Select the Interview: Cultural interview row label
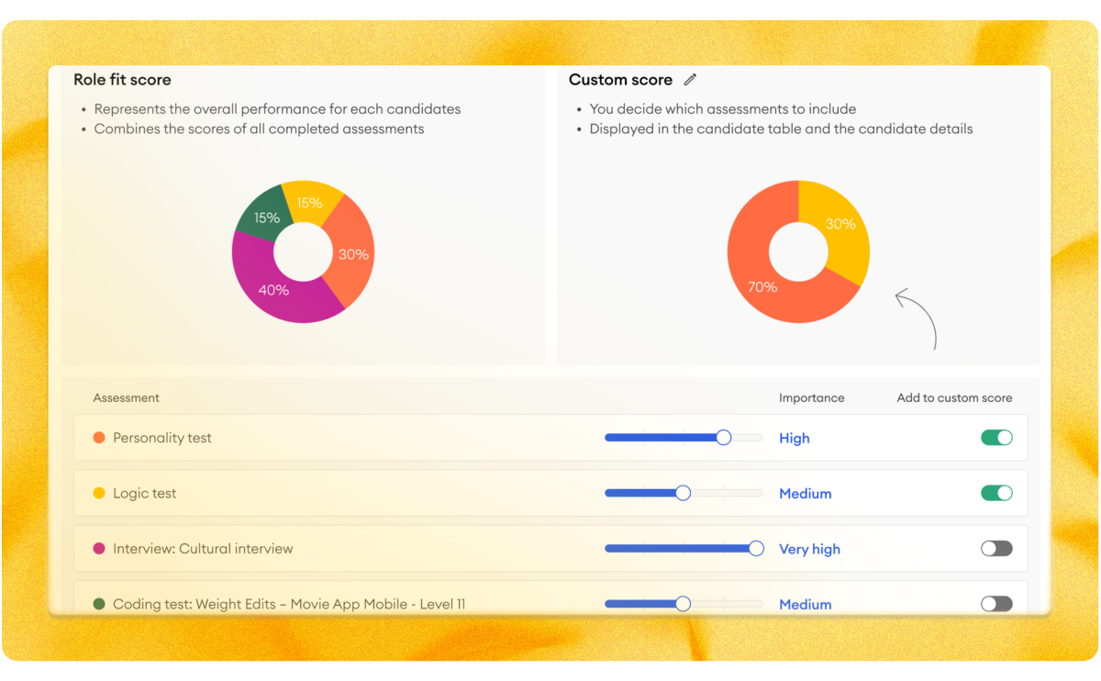This screenshot has width=1101, height=681. [x=203, y=549]
